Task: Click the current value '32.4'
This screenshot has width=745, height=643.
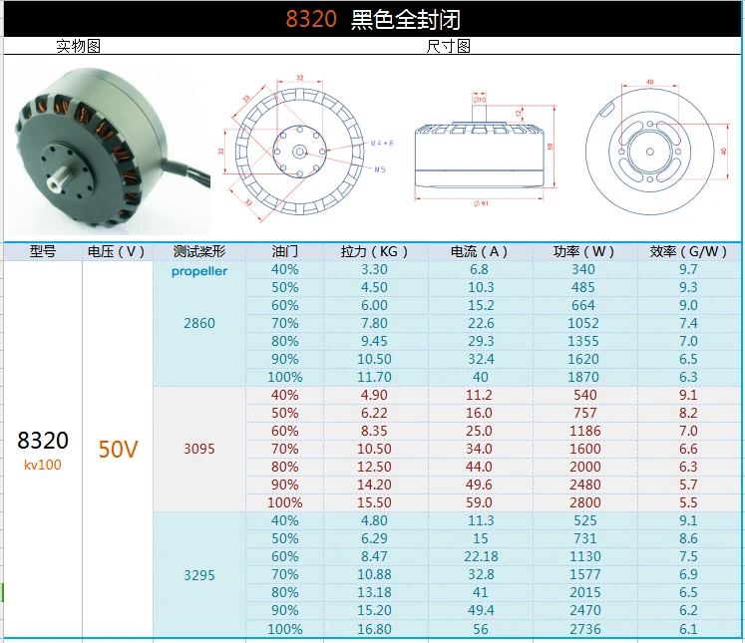Action: click(481, 359)
